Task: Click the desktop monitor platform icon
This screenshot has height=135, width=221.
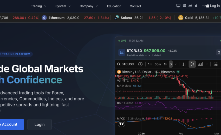Action: [178, 6]
